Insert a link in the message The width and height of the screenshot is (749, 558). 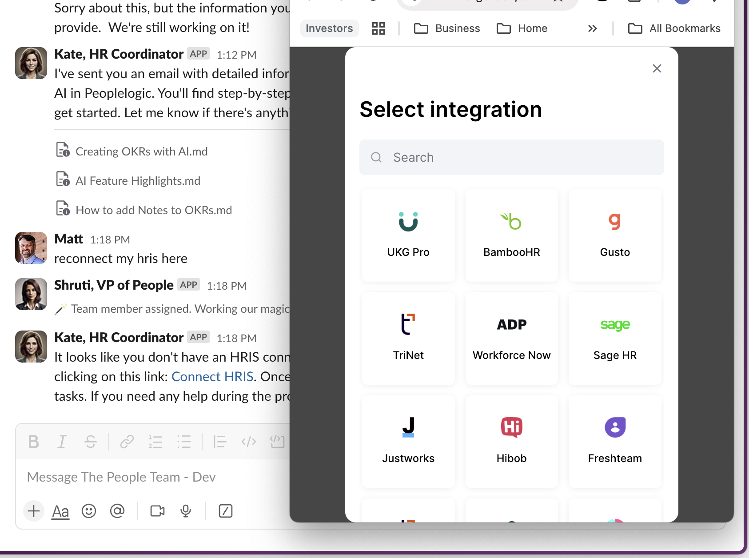[x=127, y=442]
